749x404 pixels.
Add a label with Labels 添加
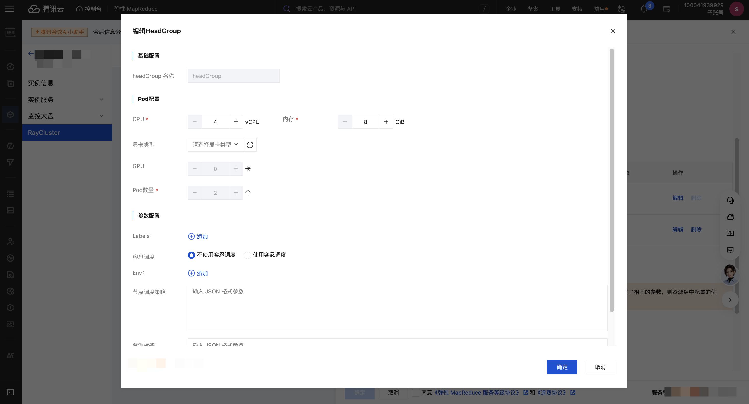[x=198, y=236]
